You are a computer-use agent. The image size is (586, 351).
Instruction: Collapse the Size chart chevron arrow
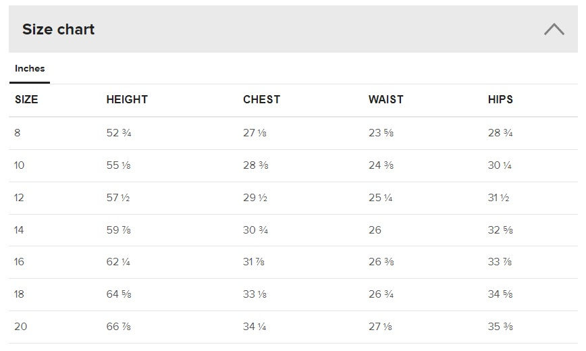554,29
